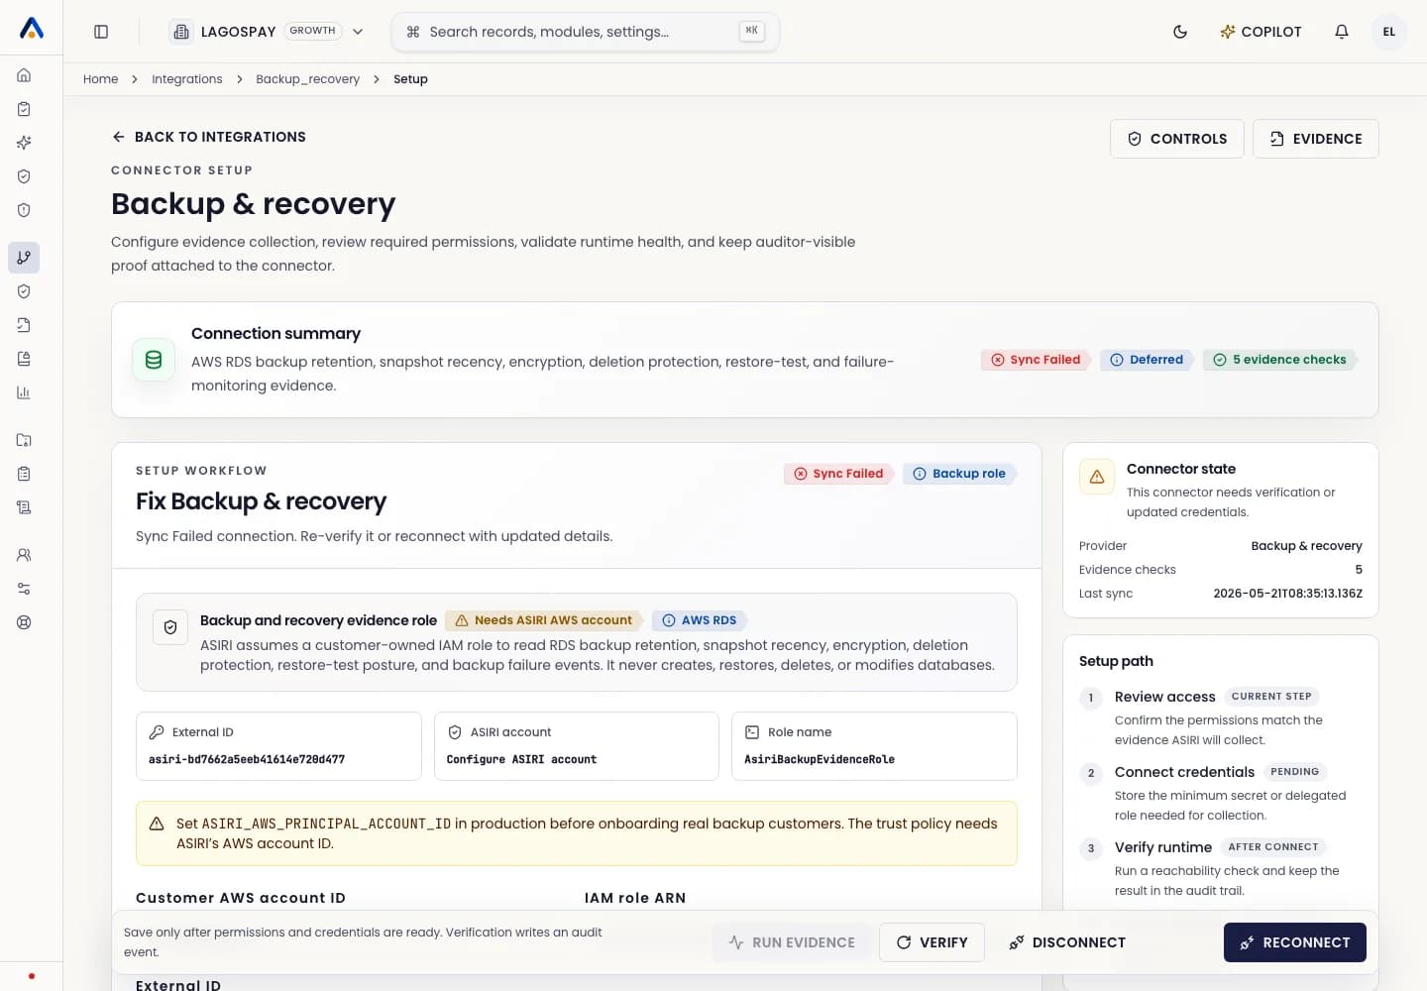This screenshot has height=991, width=1427.
Task: Click Configure ASIRI account text
Action: coord(521,760)
